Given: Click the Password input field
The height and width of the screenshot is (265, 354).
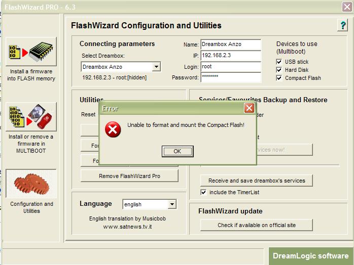Looking at the screenshot, I should [231, 77].
